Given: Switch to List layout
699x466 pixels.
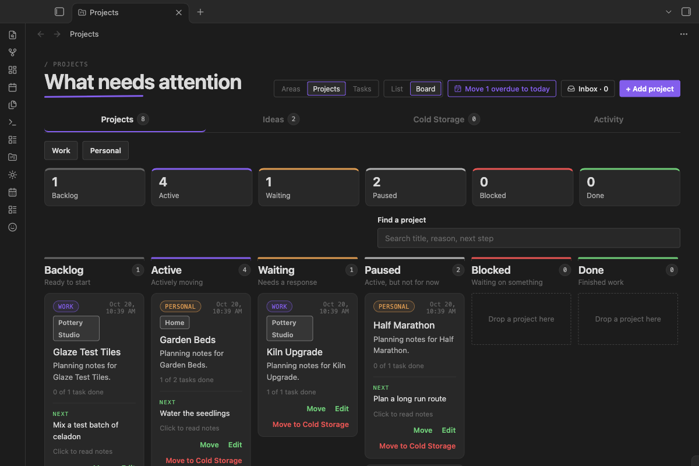Looking at the screenshot, I should 397,89.
